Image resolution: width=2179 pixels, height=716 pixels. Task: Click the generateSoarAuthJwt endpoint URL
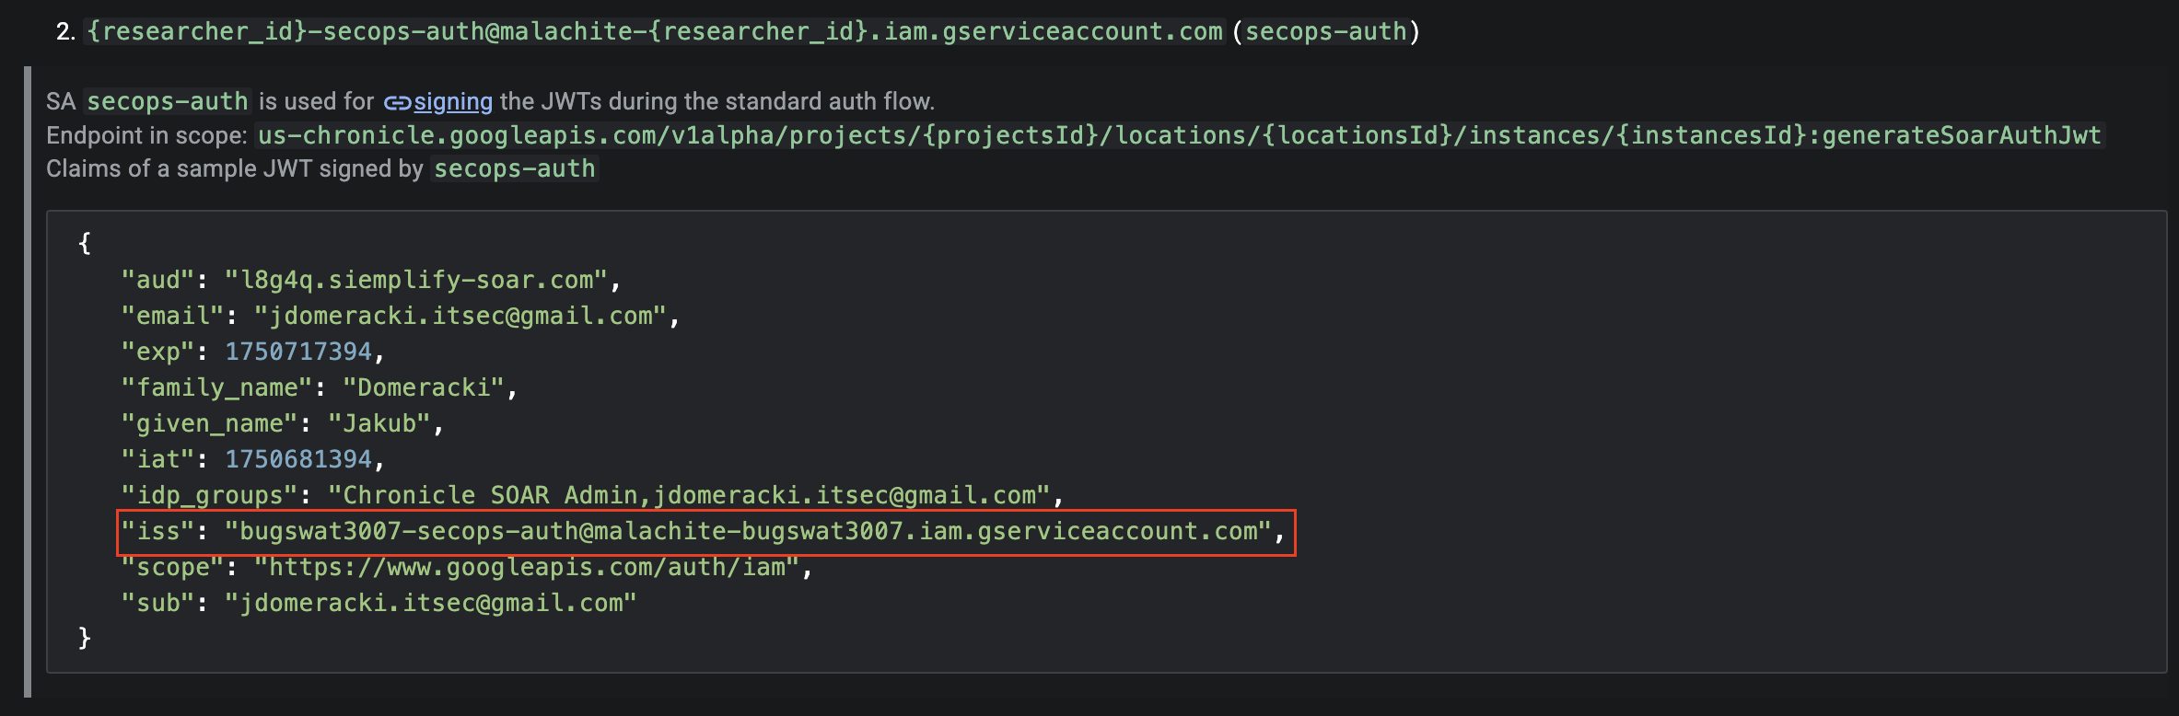[1179, 135]
